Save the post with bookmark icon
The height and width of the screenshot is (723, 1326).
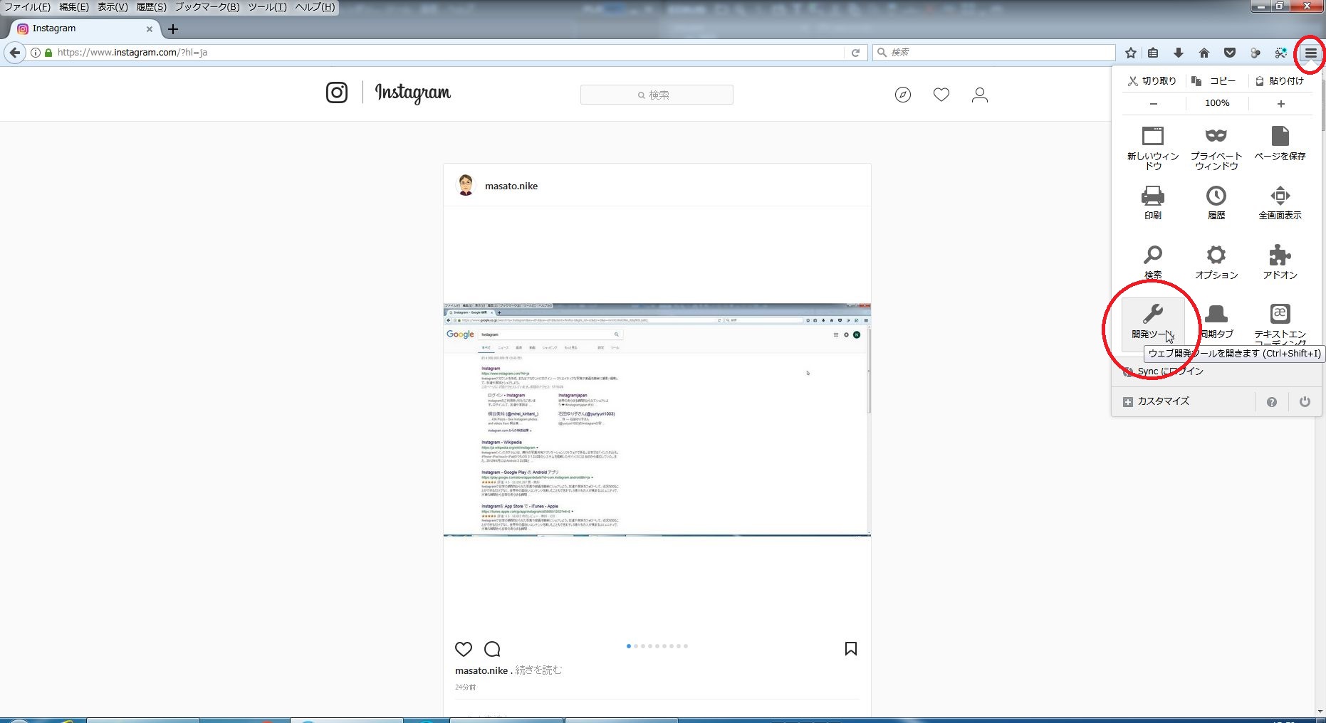pyautogui.click(x=851, y=649)
